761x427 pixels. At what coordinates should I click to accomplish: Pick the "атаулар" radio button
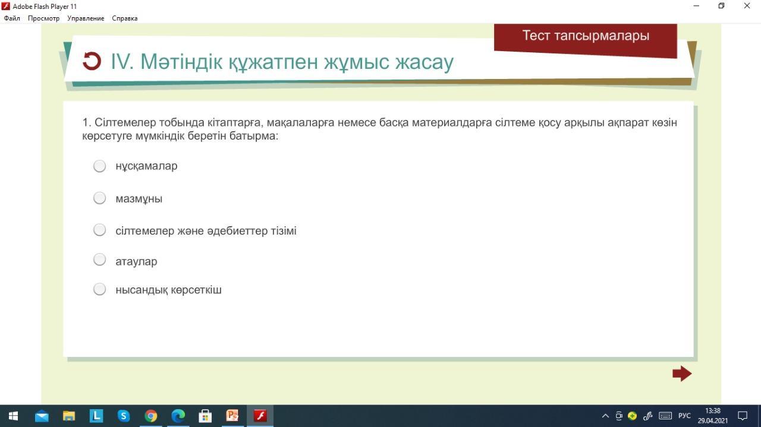pyautogui.click(x=100, y=260)
